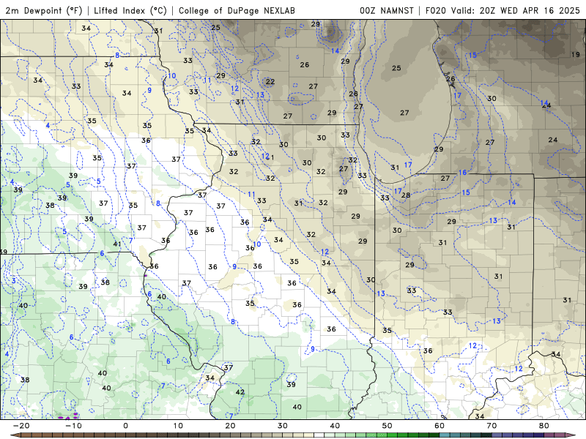Click the 'F020 Valid: 20Z WED APR 16 2025' text
The width and height of the screenshot is (586, 439).
coord(502,10)
